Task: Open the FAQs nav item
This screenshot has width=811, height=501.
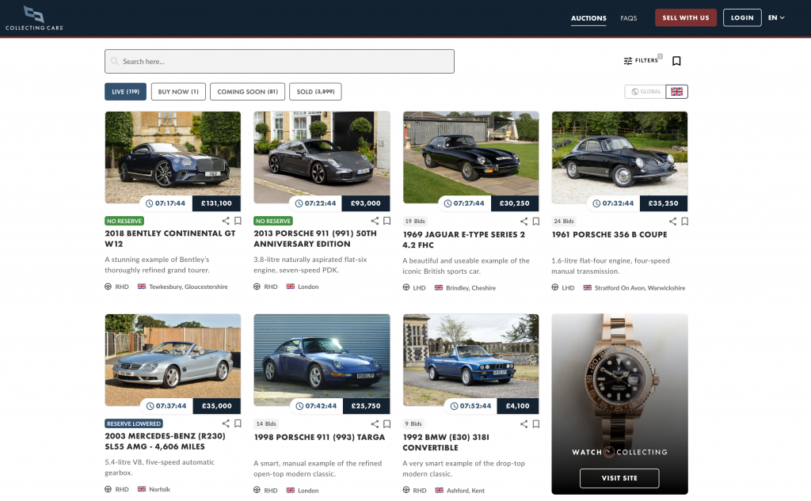Action: tap(628, 18)
